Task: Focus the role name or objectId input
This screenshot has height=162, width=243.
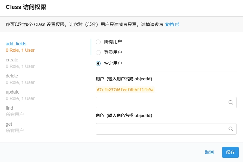Action: click(161, 129)
